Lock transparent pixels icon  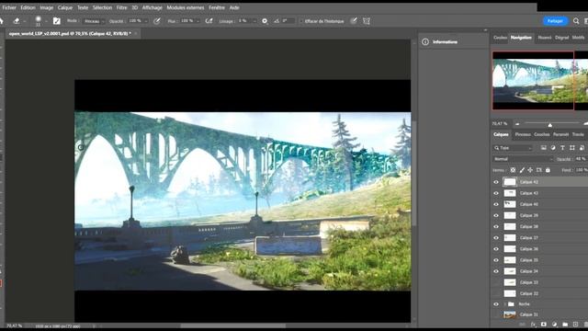[513, 170]
